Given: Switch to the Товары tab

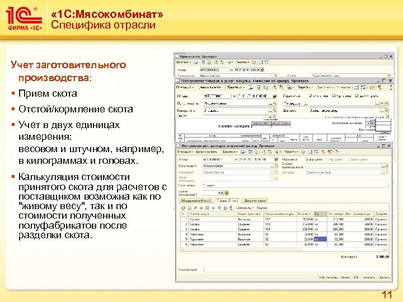Looking at the screenshot, I should 227,201.
